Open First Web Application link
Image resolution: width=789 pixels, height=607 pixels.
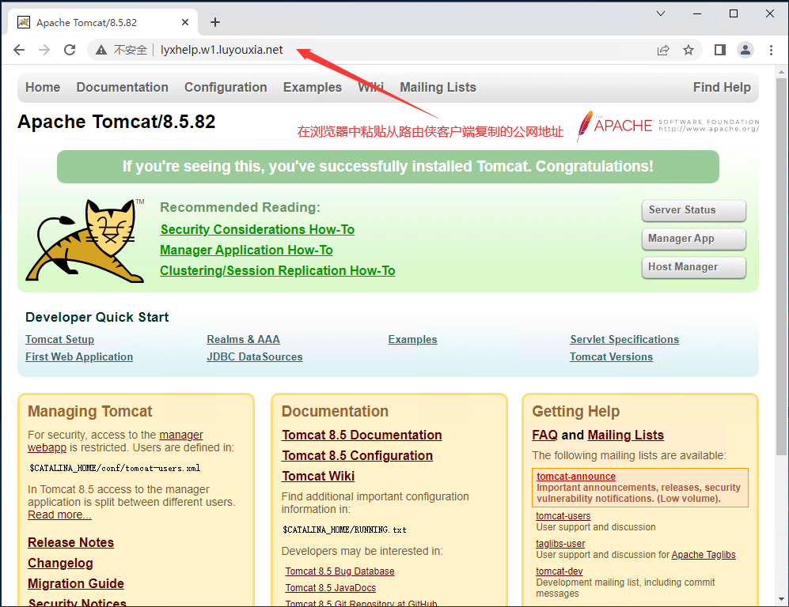pyautogui.click(x=79, y=356)
